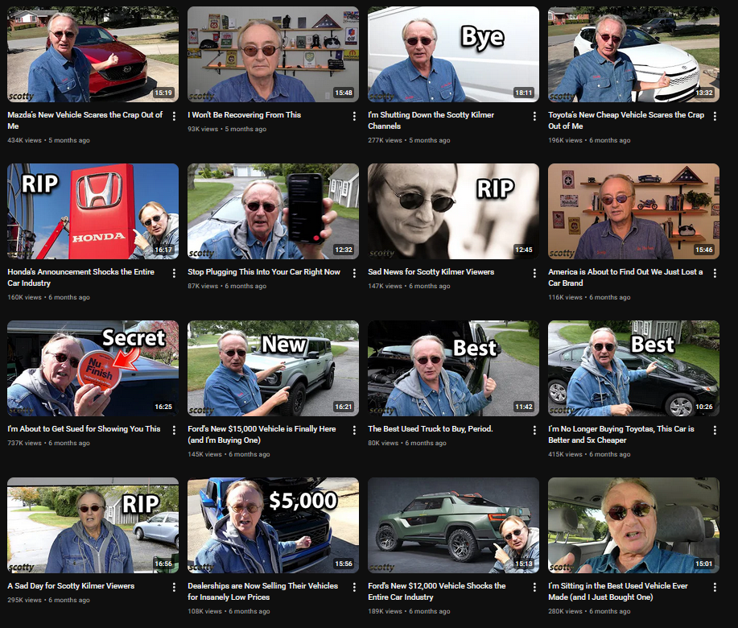Open options for Ford's New $12,000 Vehicle video
This screenshot has width=738, height=628.
[x=534, y=587]
